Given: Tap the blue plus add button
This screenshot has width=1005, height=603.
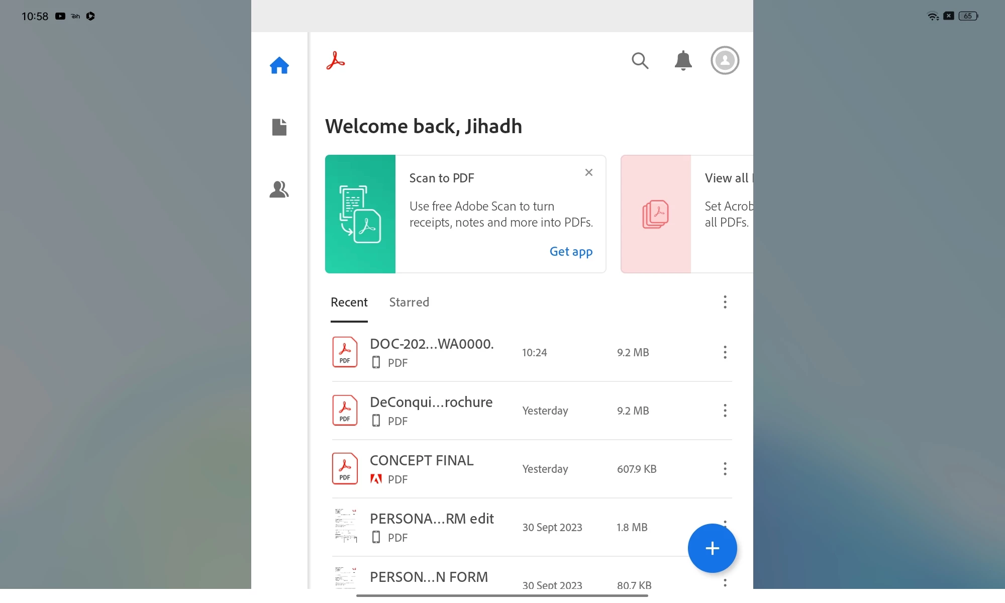Looking at the screenshot, I should [x=712, y=548].
